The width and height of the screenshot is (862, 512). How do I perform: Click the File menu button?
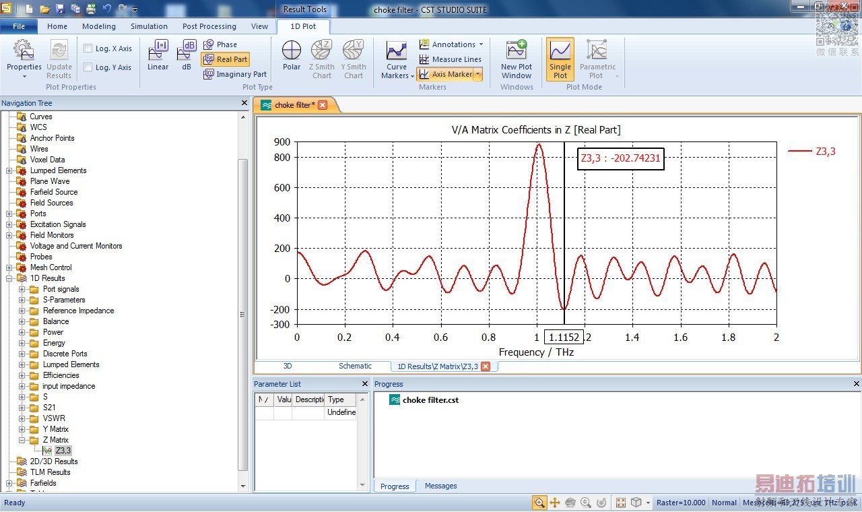[19, 26]
